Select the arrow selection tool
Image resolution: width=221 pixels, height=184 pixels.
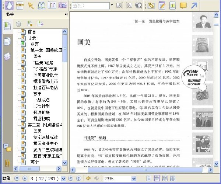click(x=31, y=6)
